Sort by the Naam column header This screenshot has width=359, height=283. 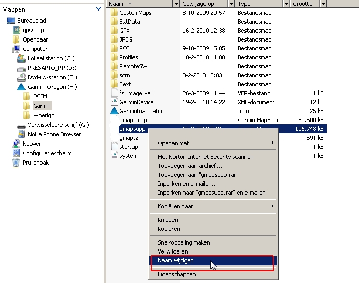click(140, 4)
